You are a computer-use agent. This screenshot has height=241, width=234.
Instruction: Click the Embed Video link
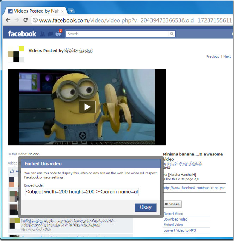click(x=173, y=225)
